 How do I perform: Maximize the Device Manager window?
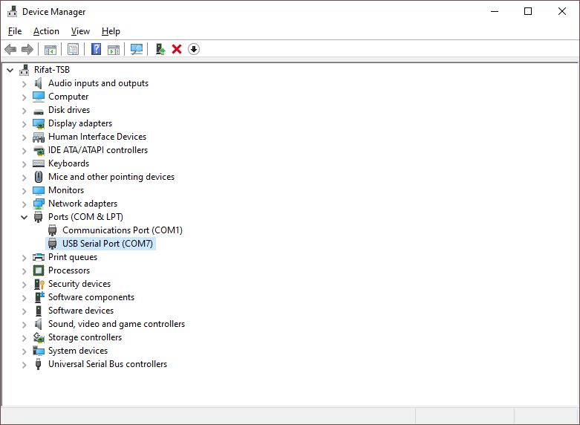528,11
